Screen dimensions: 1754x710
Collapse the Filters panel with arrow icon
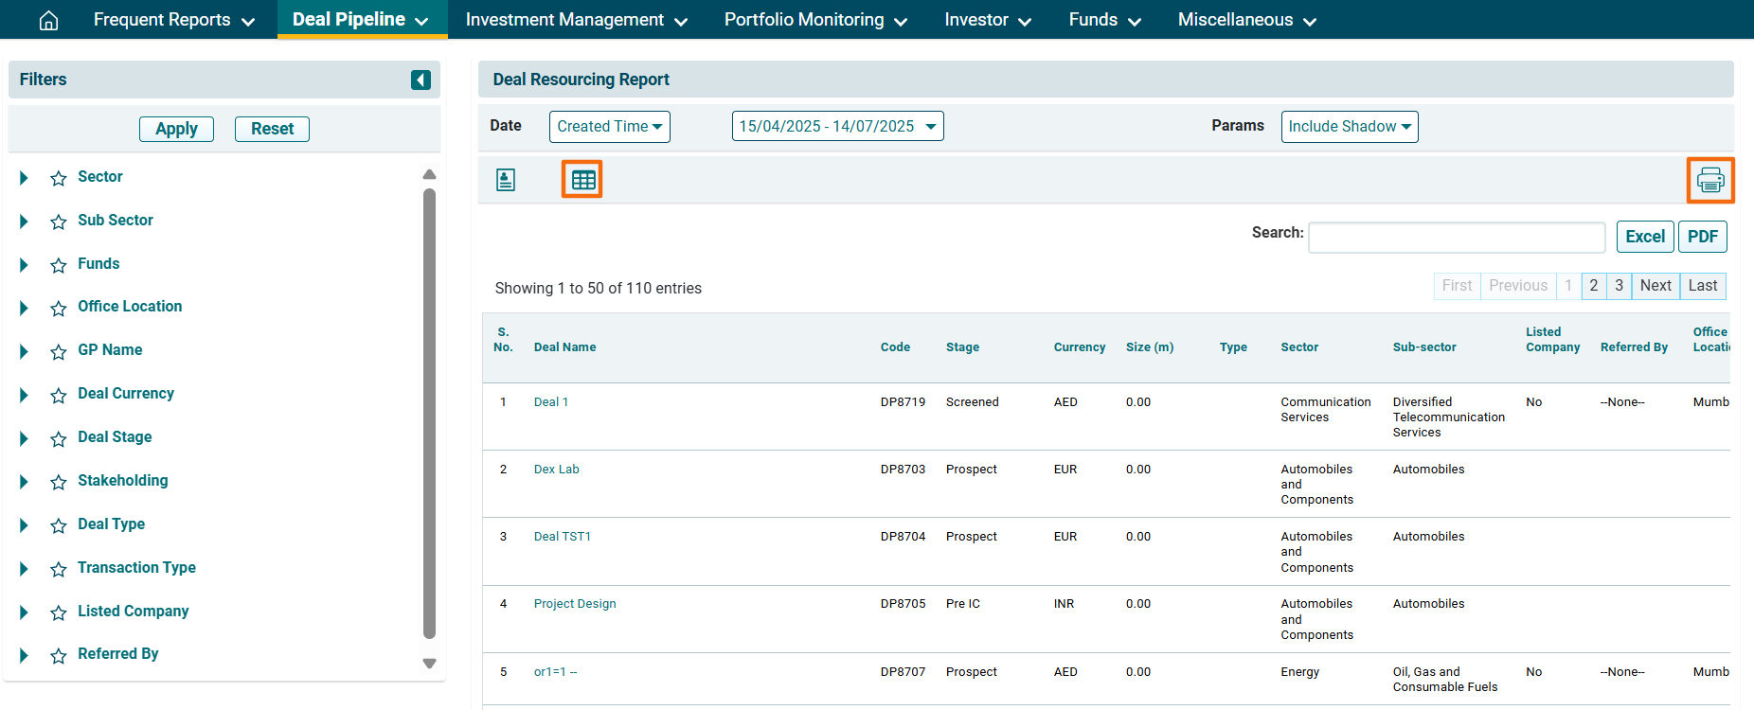pyautogui.click(x=421, y=80)
